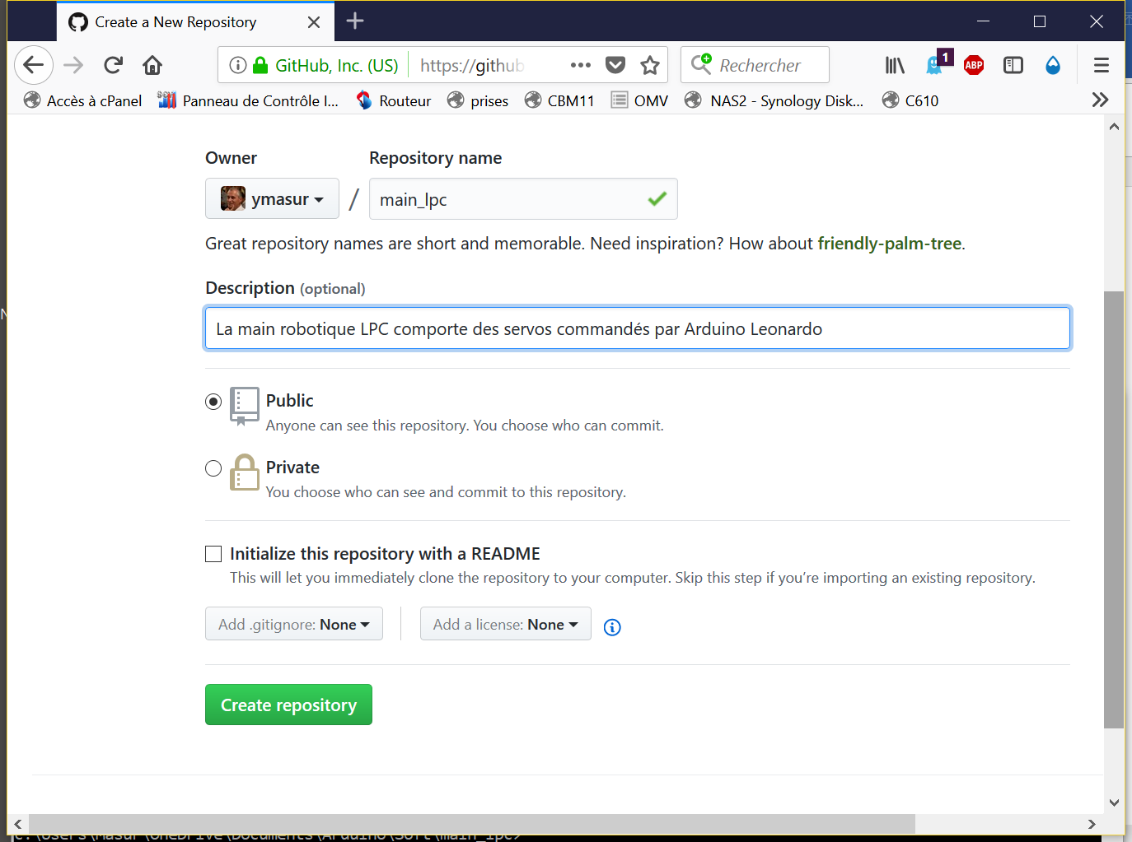Open the Library bookshelf icon
Viewport: 1132px width, 842px height.
pyautogui.click(x=895, y=65)
